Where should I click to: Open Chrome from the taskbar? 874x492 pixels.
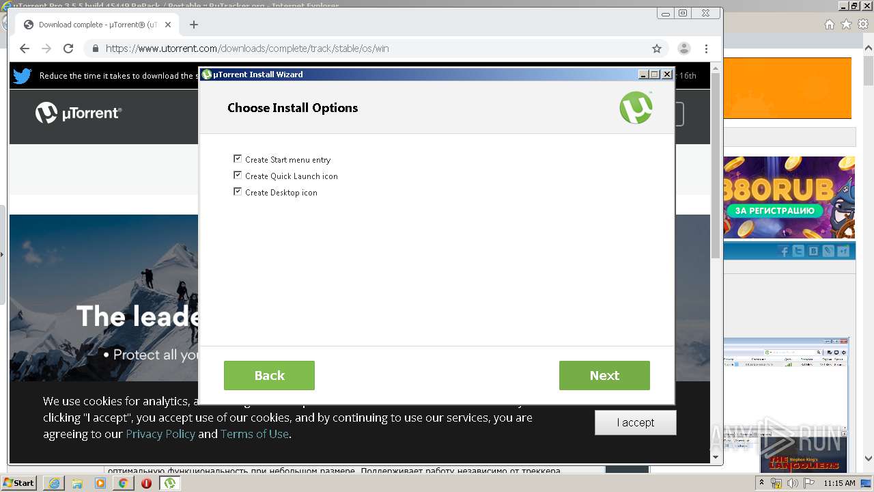click(124, 483)
